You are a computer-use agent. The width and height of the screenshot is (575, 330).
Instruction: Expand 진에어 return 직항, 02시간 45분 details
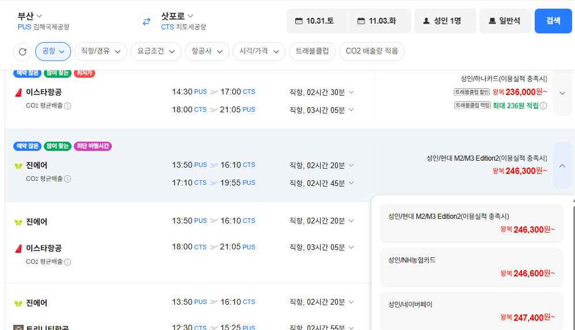click(x=351, y=183)
